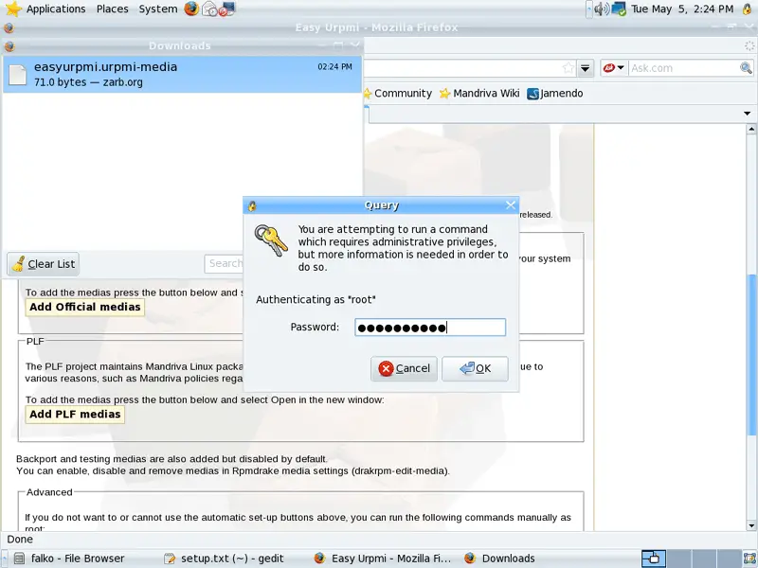Cancel the root authentication Query dialog

[x=404, y=368]
